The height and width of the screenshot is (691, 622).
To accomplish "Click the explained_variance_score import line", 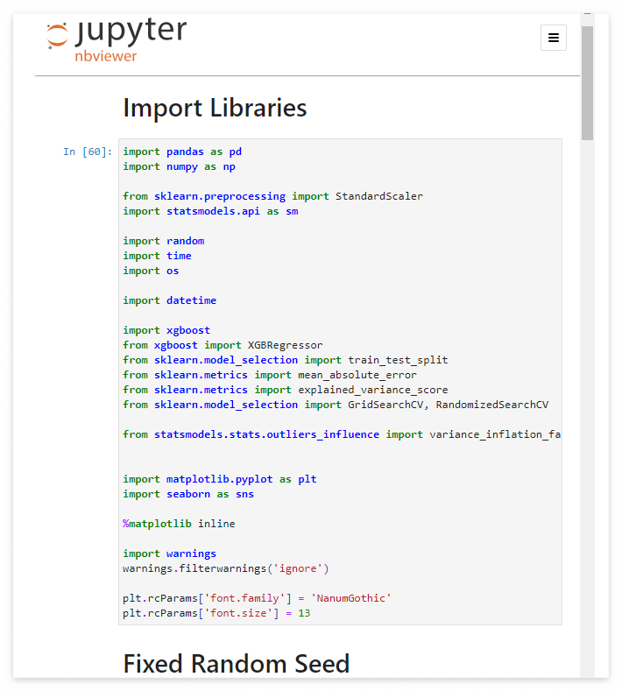I will 286,390.
